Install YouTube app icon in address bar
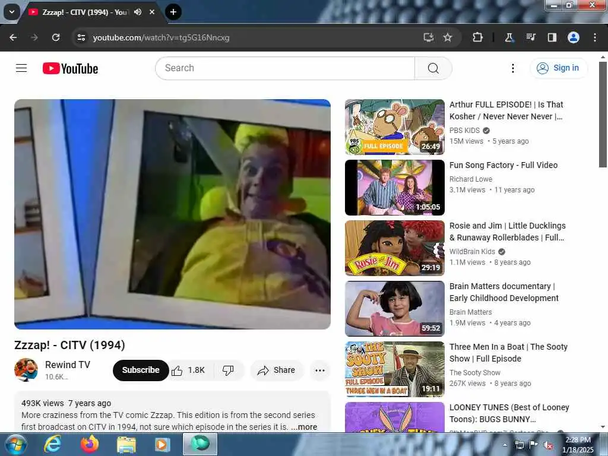 (x=429, y=37)
